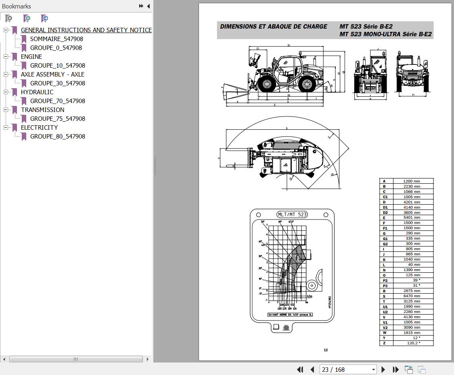454x375 pixels.
Task: Select AXLE ASSEMBLY - AXLE bookmark
Action: [52, 74]
